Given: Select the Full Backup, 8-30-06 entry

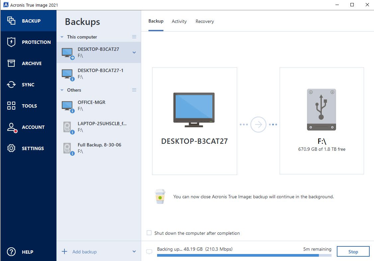Looking at the screenshot, I should click(x=99, y=148).
